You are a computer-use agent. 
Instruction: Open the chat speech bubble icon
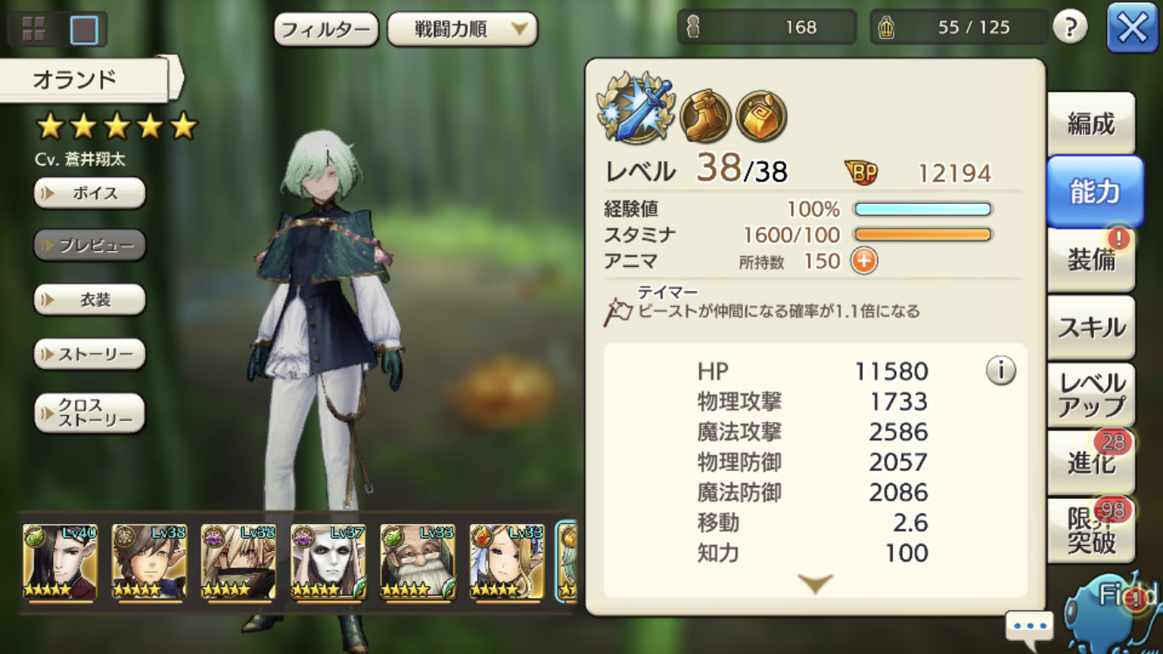click(x=1030, y=626)
